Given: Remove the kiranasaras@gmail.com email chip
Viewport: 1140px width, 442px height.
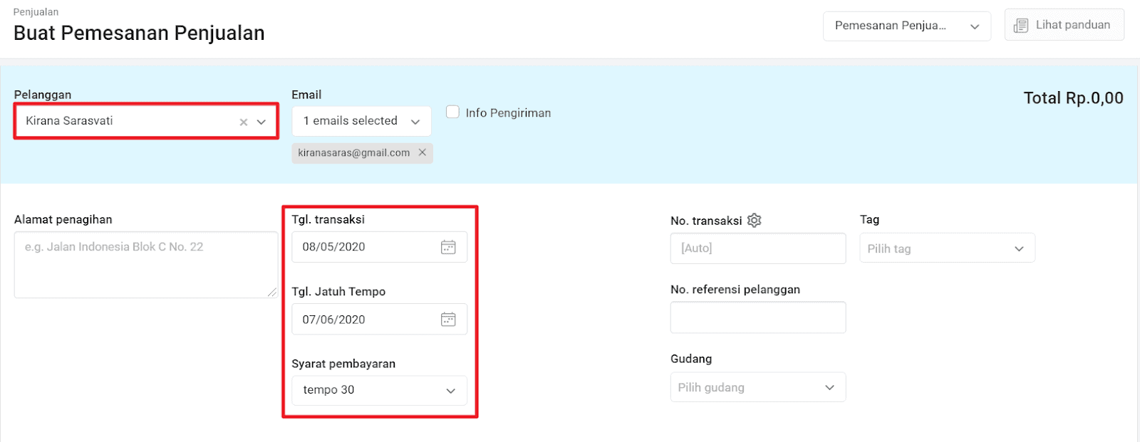Looking at the screenshot, I should (423, 152).
